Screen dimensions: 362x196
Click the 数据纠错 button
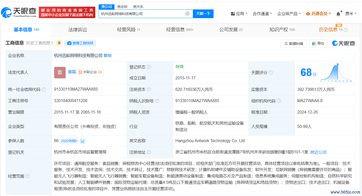pyautogui.click(x=294, y=44)
